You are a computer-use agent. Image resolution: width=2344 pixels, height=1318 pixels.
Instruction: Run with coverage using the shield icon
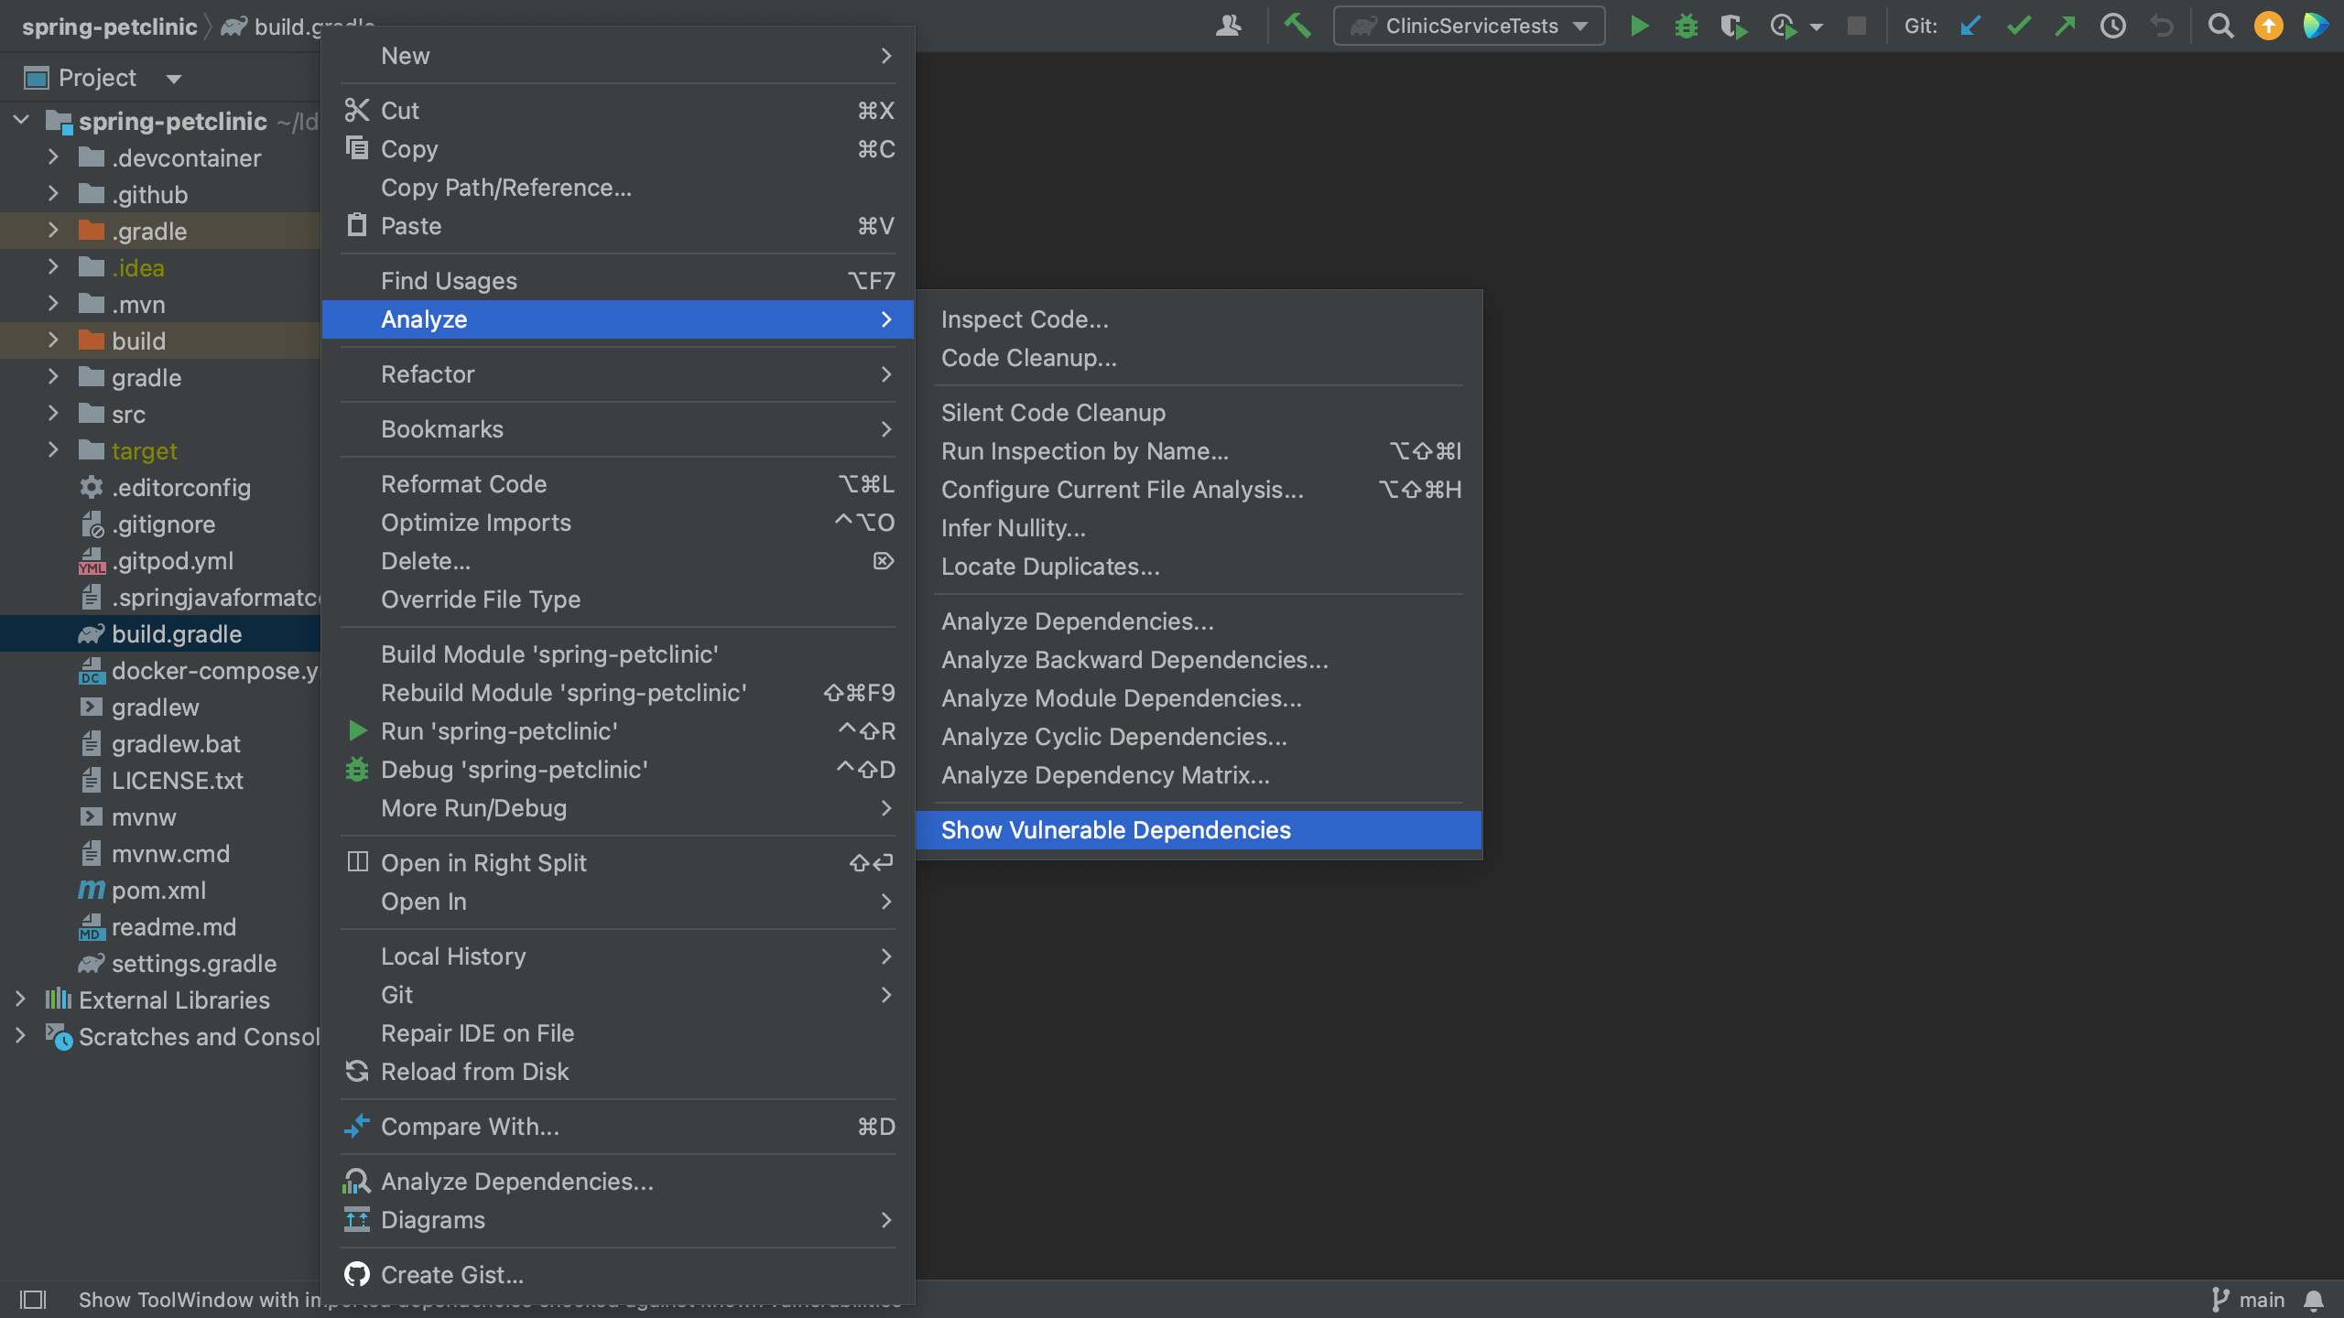click(1733, 26)
